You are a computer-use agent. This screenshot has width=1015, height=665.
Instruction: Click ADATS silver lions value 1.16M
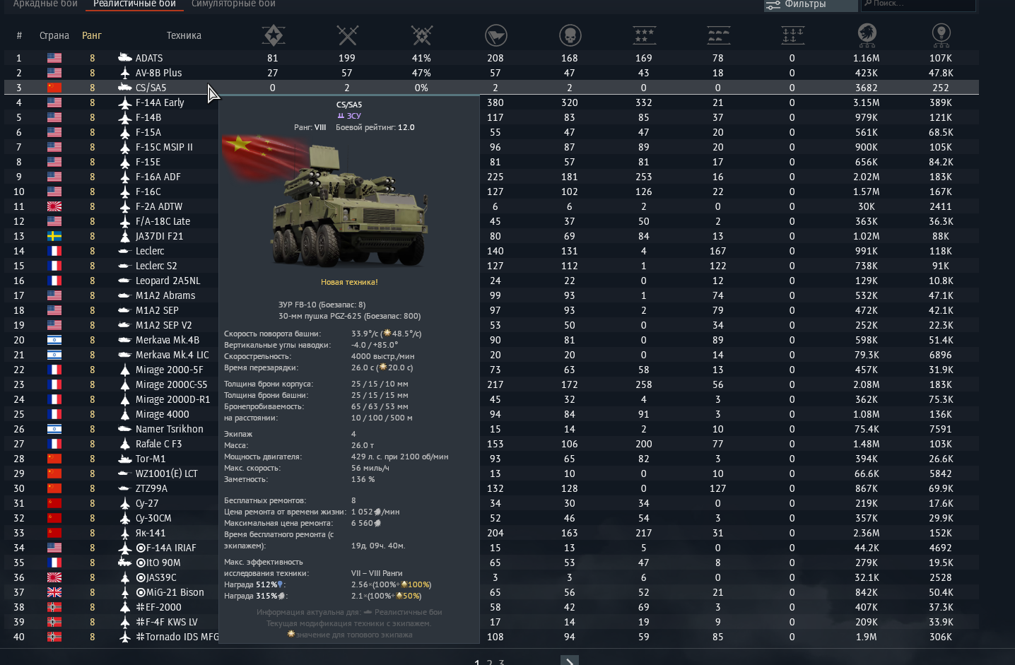(867, 58)
